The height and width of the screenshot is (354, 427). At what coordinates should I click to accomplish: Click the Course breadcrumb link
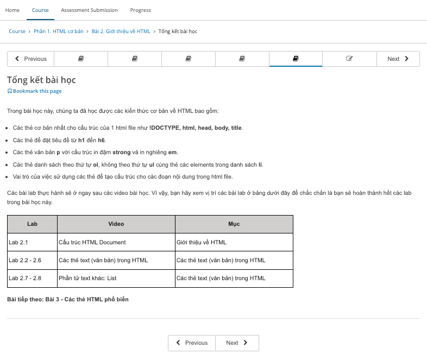(17, 31)
